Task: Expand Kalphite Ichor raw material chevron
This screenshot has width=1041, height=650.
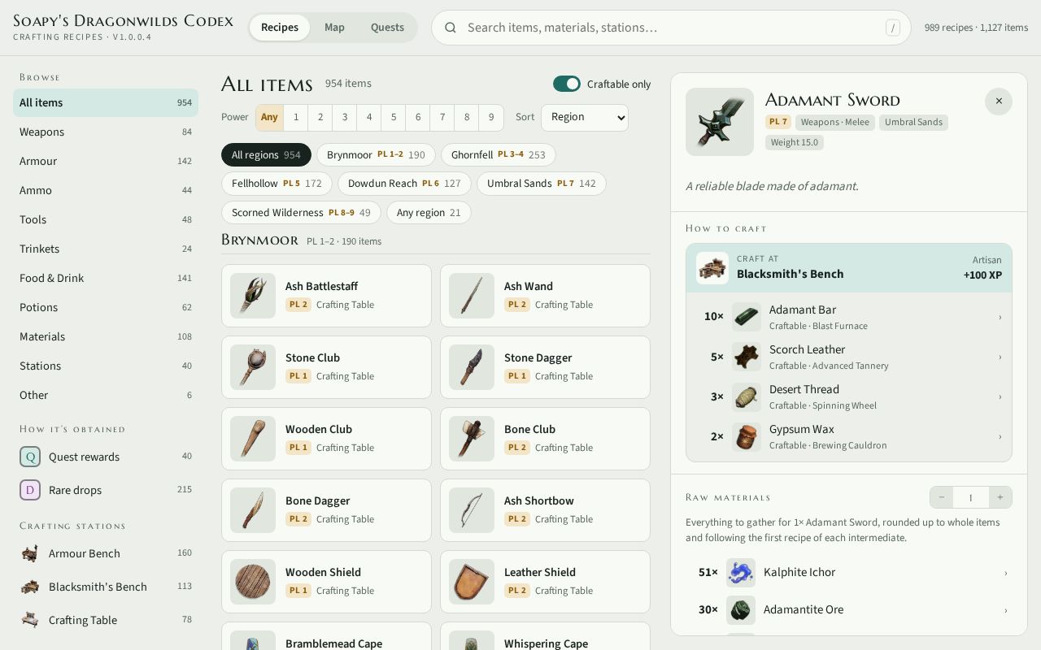Action: 1006,573
